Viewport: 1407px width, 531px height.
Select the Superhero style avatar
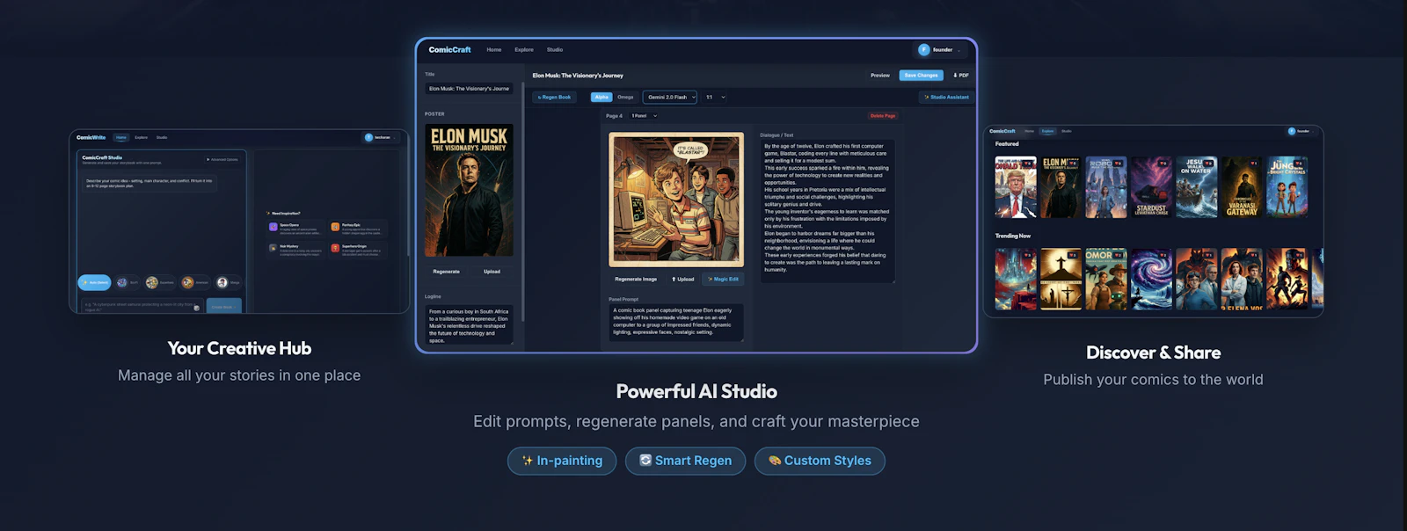tap(152, 282)
